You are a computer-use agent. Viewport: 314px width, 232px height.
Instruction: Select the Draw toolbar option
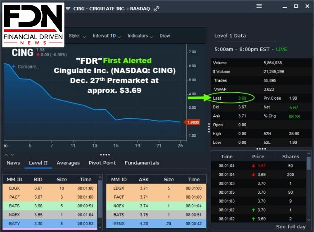164,36
